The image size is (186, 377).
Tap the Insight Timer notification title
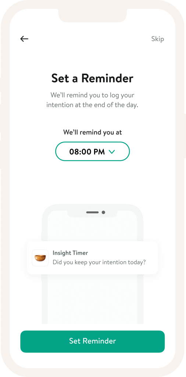pyautogui.click(x=70, y=253)
